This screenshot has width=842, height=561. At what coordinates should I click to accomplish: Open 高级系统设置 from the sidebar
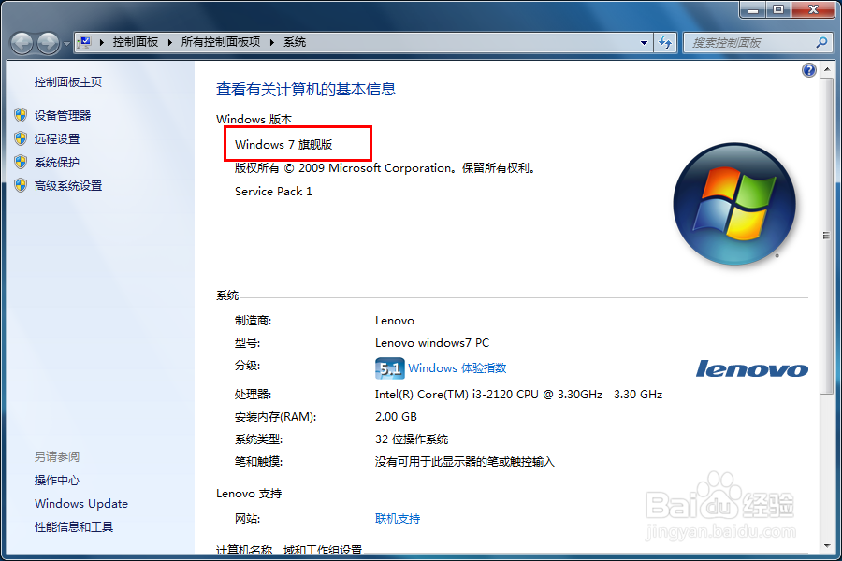(x=68, y=186)
